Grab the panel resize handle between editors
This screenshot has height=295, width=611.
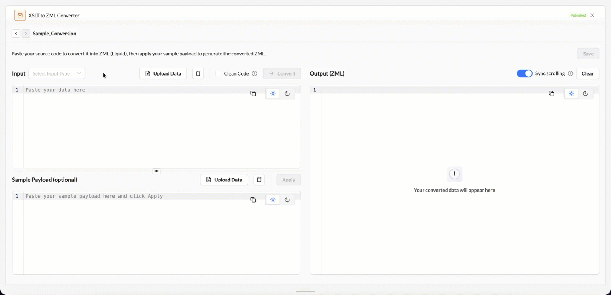156,171
